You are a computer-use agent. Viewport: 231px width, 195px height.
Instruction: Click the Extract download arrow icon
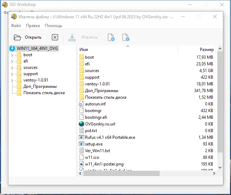pos(72,37)
